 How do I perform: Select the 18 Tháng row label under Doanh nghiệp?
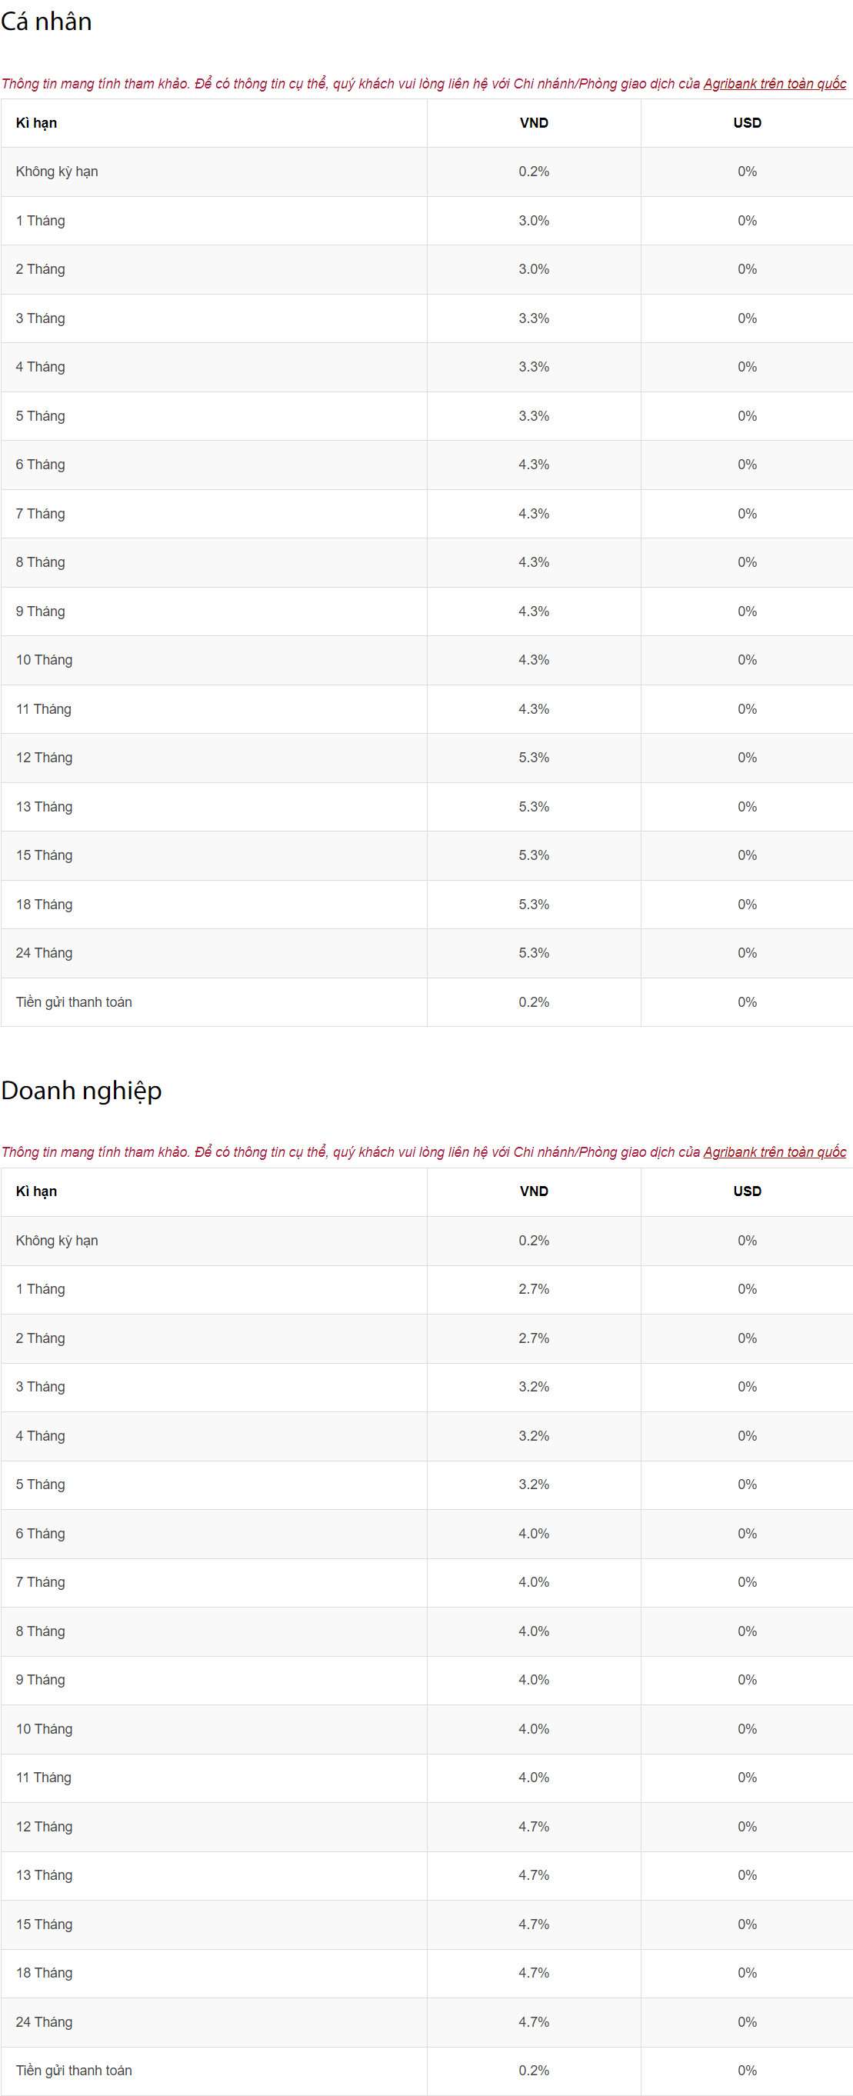click(x=44, y=1972)
